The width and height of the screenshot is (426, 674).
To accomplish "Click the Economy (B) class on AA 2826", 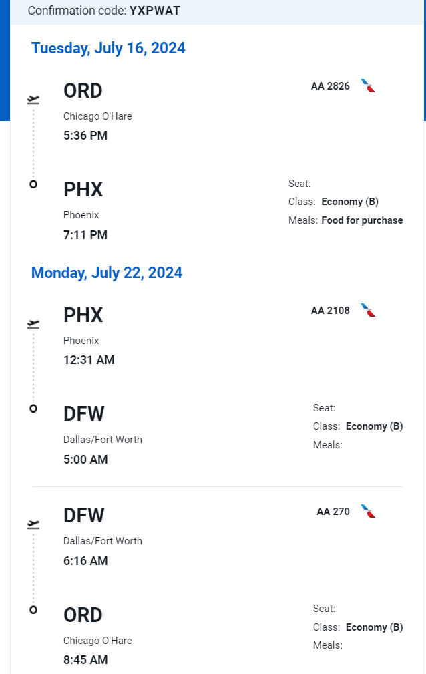I will click(350, 202).
